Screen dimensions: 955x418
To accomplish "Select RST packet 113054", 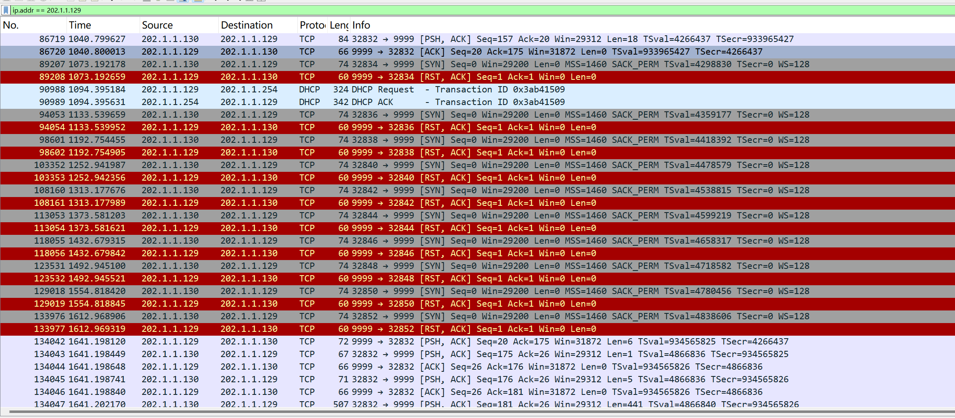I will [x=477, y=228].
